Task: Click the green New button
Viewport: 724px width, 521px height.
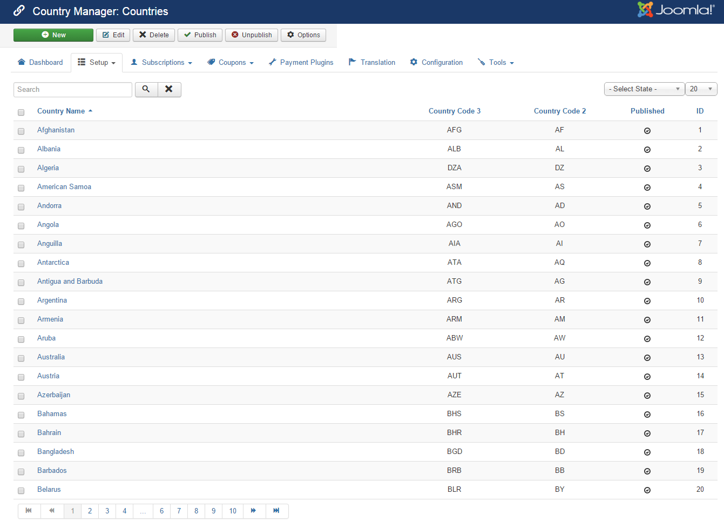Action: (x=53, y=35)
